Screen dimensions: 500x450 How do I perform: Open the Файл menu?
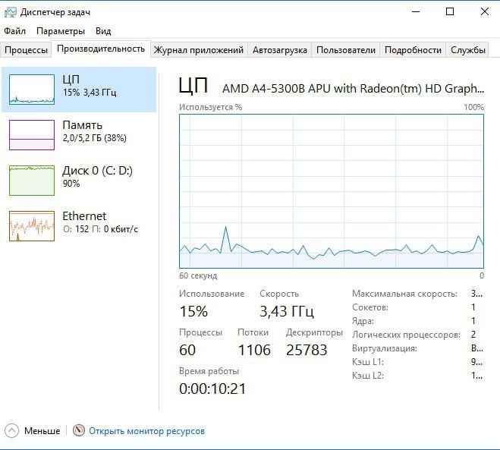(14, 31)
